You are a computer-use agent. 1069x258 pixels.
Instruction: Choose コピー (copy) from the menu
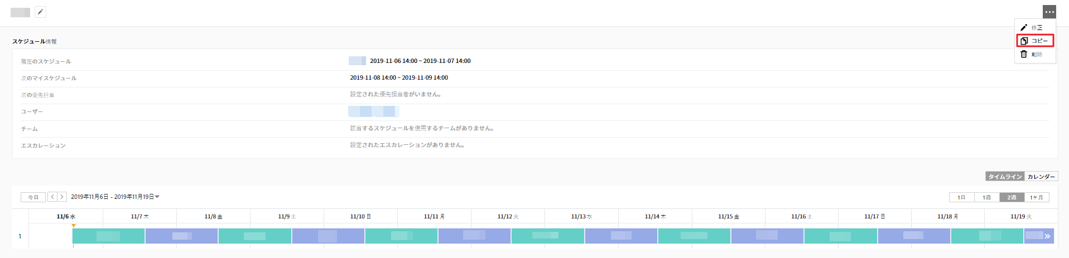tap(1035, 41)
